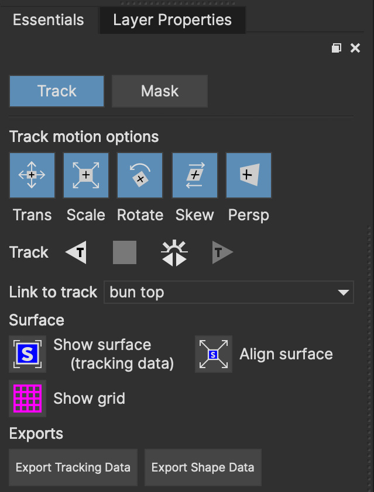The height and width of the screenshot is (492, 374).
Task: Click the Align surface icon
Action: tap(213, 354)
